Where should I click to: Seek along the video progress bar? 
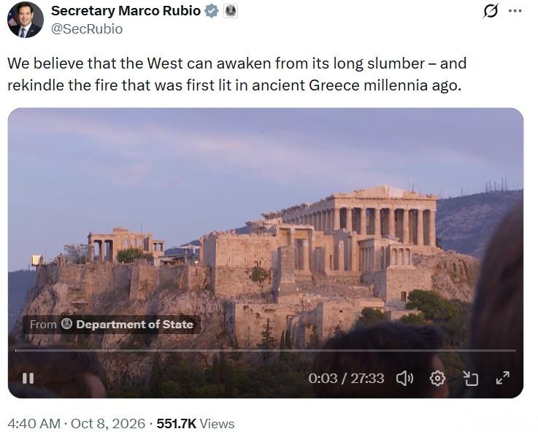(265, 351)
